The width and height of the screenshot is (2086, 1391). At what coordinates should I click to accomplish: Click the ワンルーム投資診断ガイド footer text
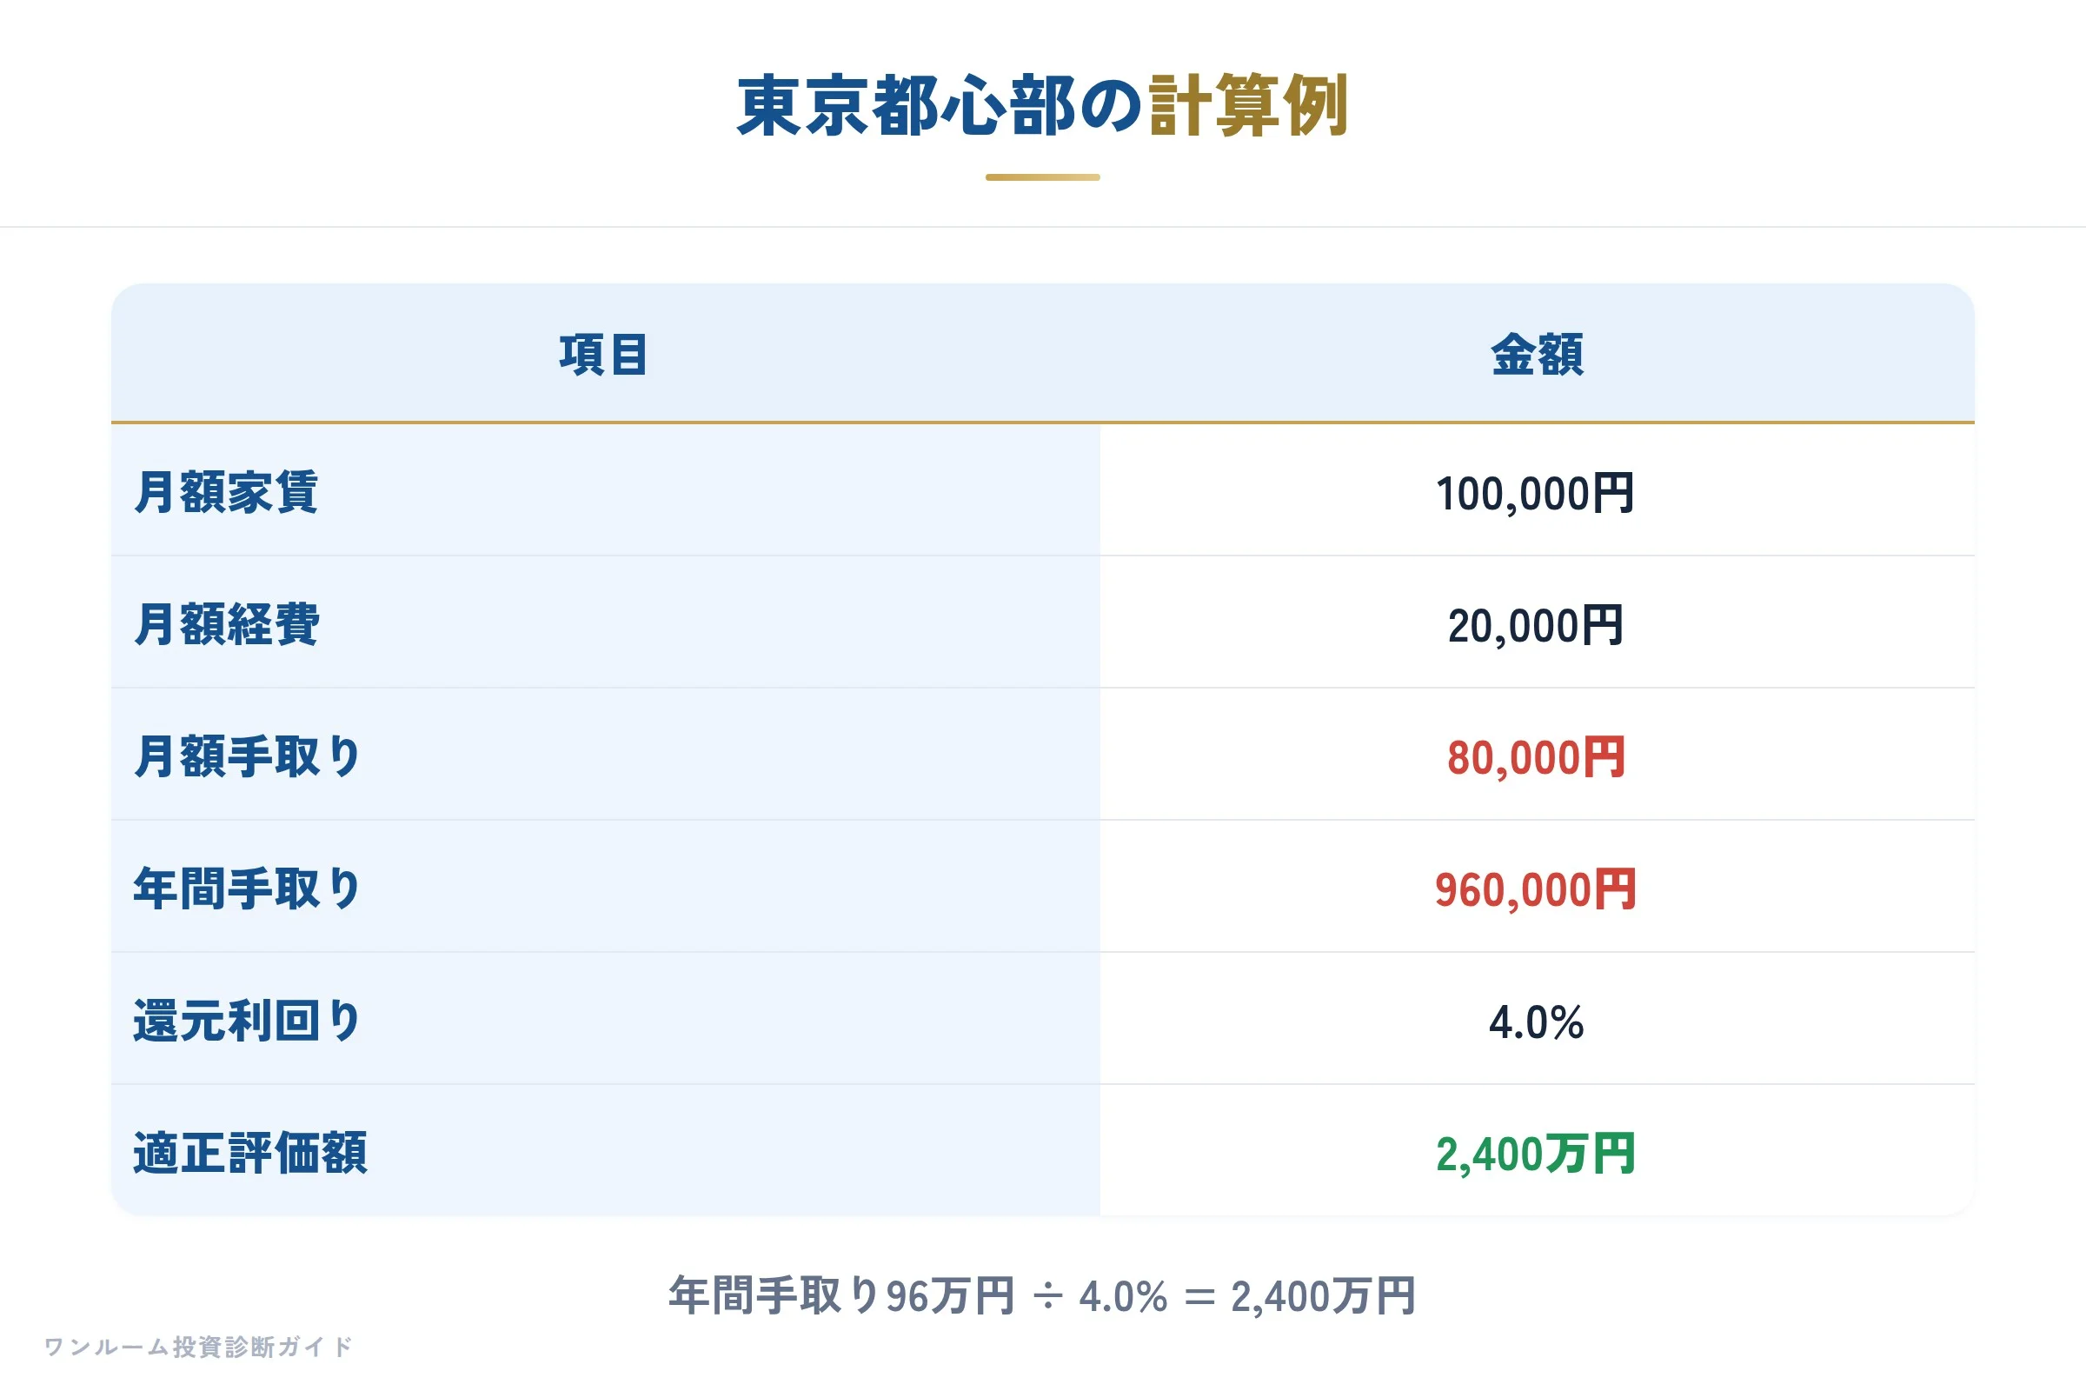[x=199, y=1347]
